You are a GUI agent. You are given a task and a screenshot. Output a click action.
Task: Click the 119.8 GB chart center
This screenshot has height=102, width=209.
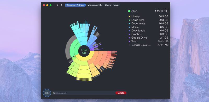pyautogui.click(x=84, y=51)
